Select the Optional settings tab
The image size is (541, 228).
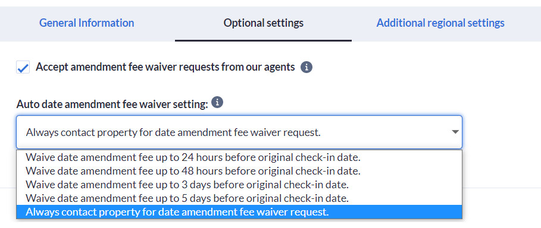point(263,23)
